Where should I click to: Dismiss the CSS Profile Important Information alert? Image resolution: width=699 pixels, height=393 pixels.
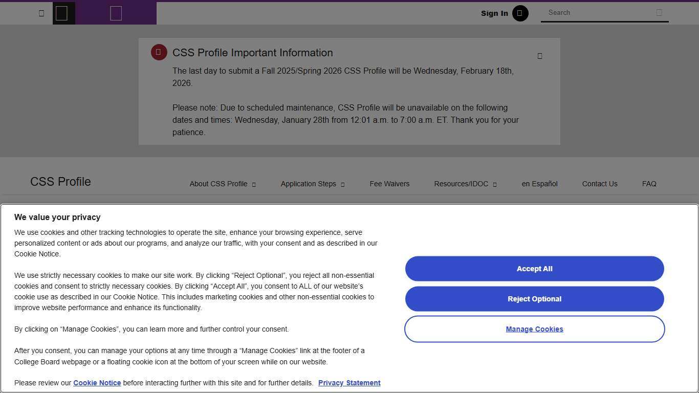[x=539, y=56]
